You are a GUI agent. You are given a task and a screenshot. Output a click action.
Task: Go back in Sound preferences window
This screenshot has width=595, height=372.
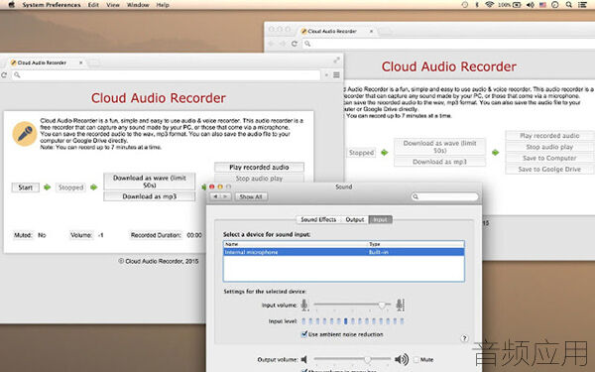[215, 196]
